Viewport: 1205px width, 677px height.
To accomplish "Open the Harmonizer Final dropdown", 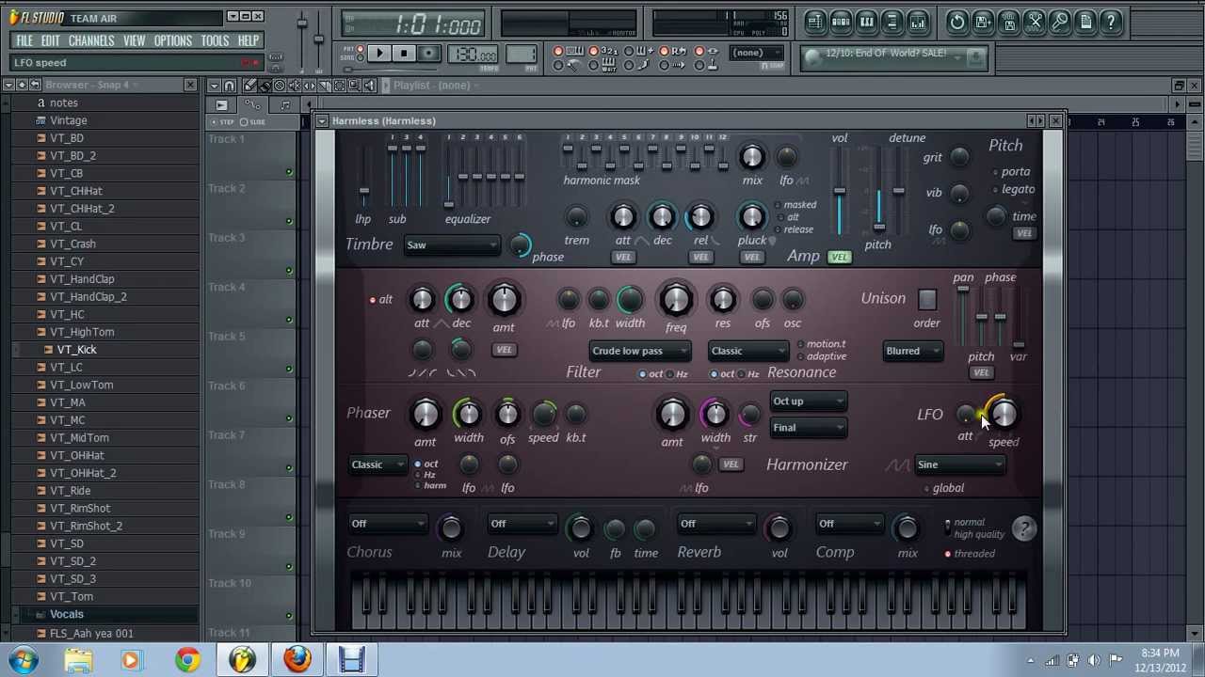I will 809,428.
